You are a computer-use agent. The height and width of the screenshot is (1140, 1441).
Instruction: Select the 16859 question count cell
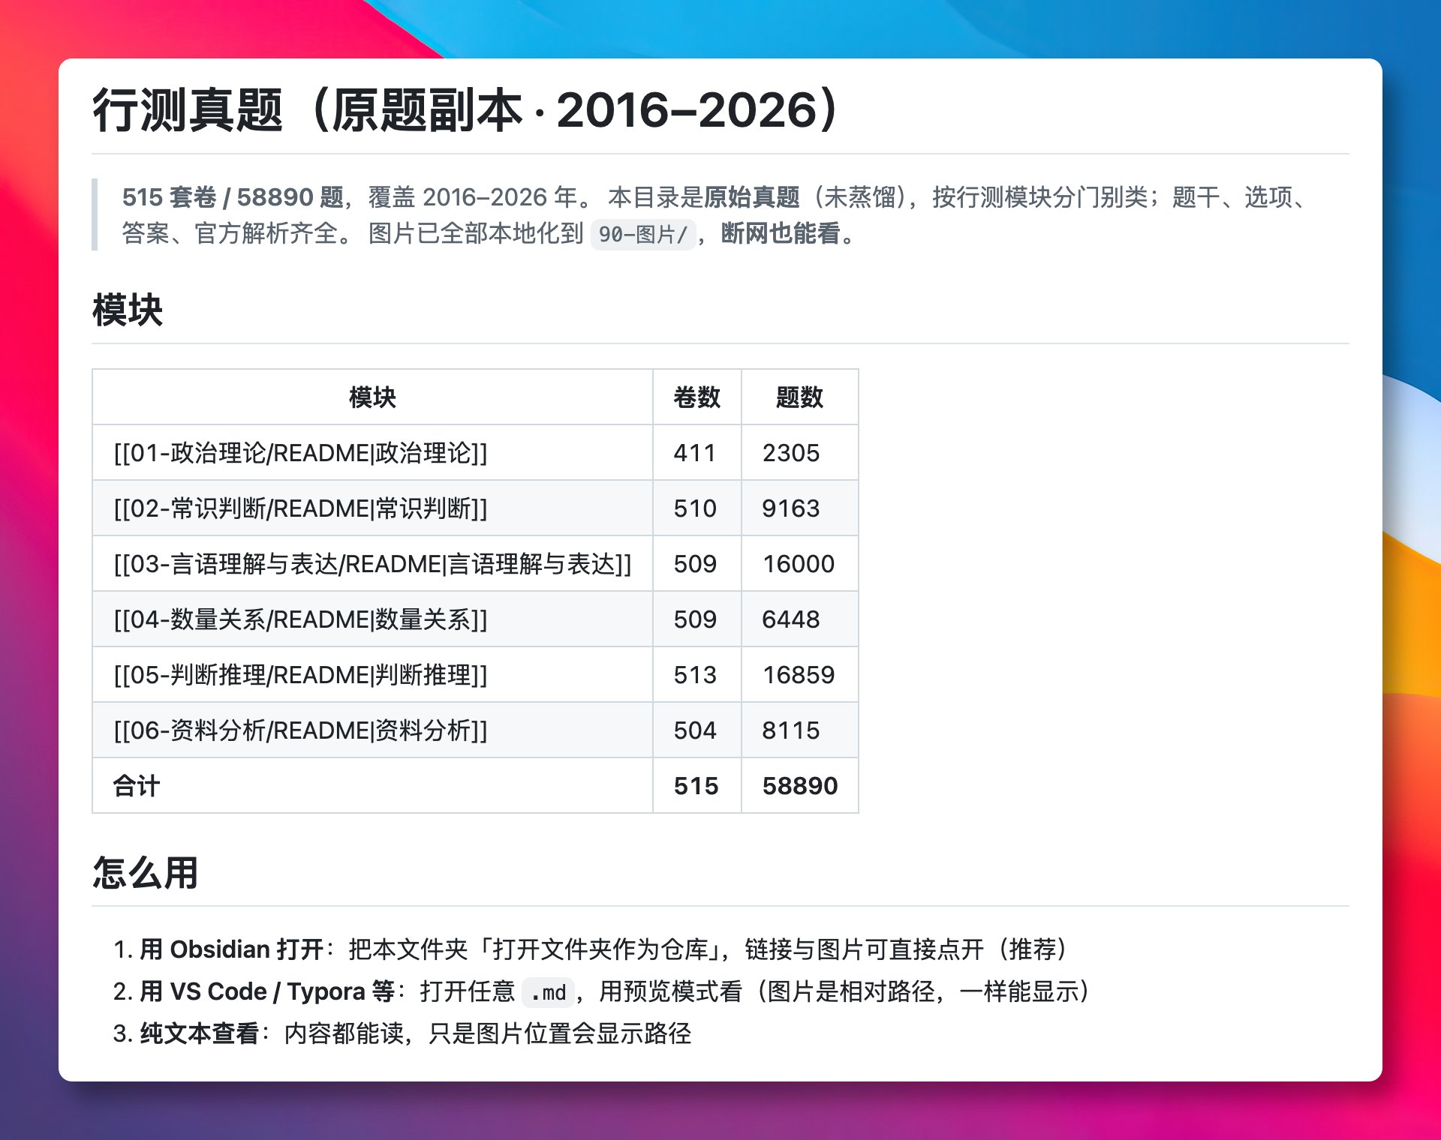799,674
